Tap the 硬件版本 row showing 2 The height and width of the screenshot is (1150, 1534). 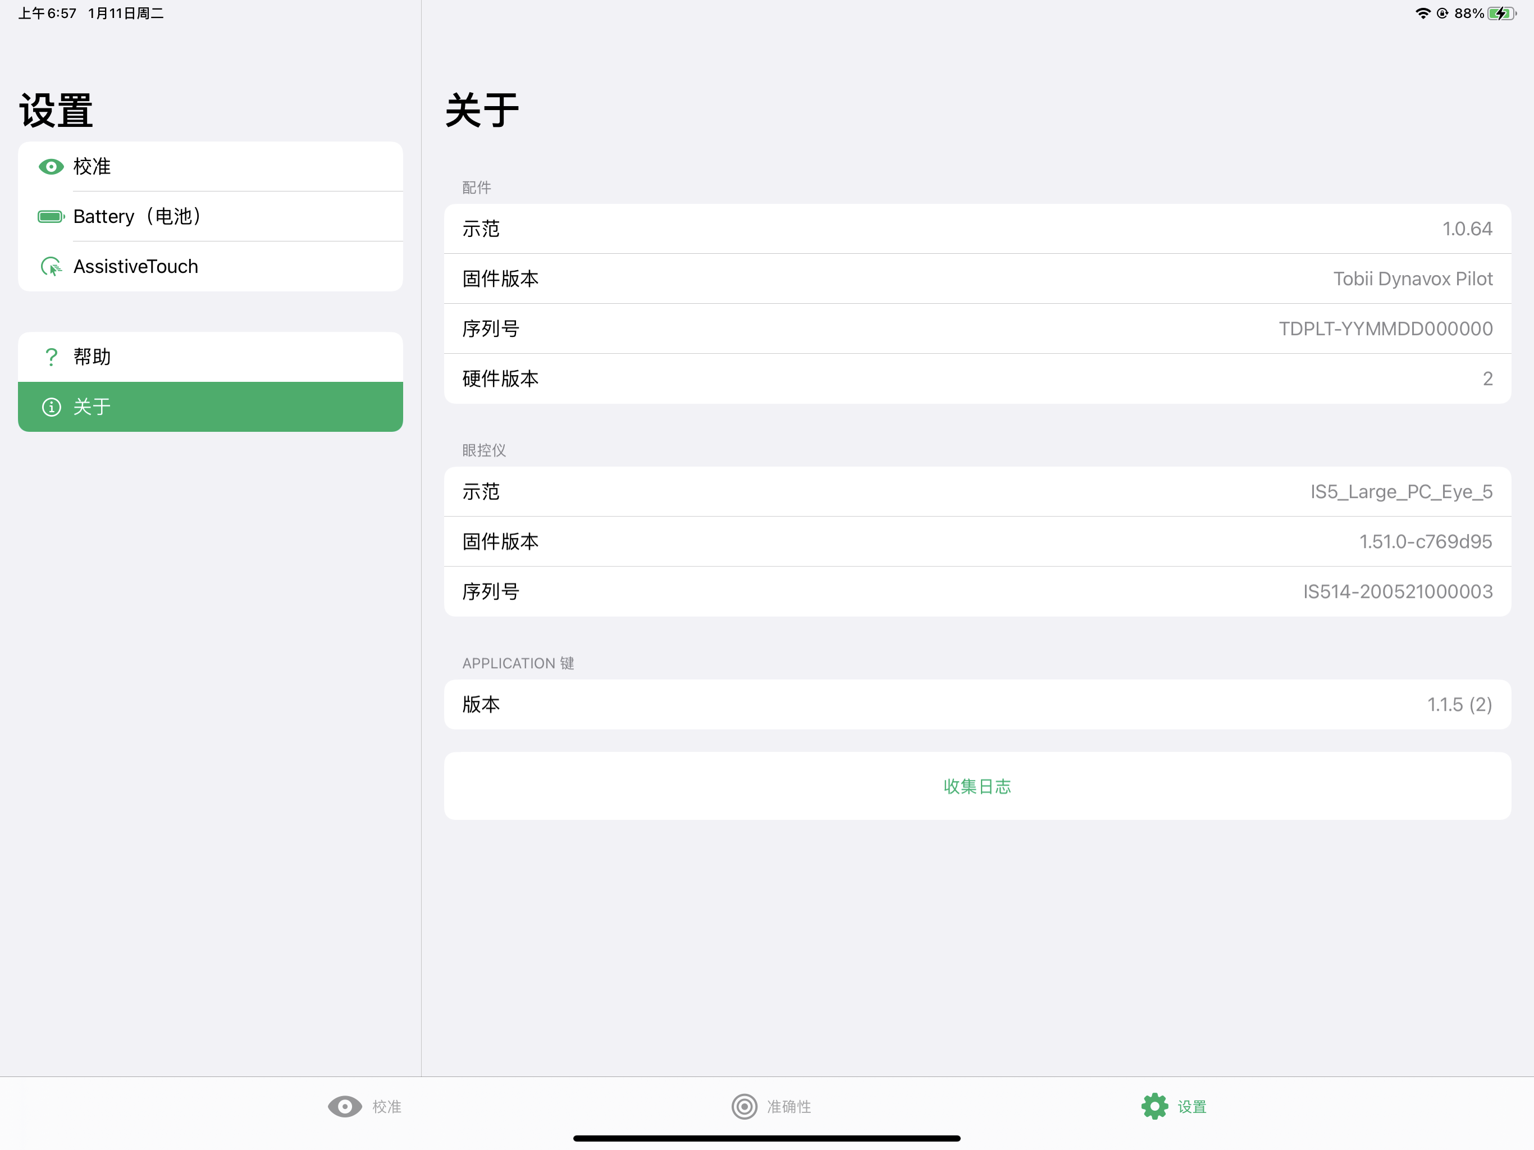(976, 378)
